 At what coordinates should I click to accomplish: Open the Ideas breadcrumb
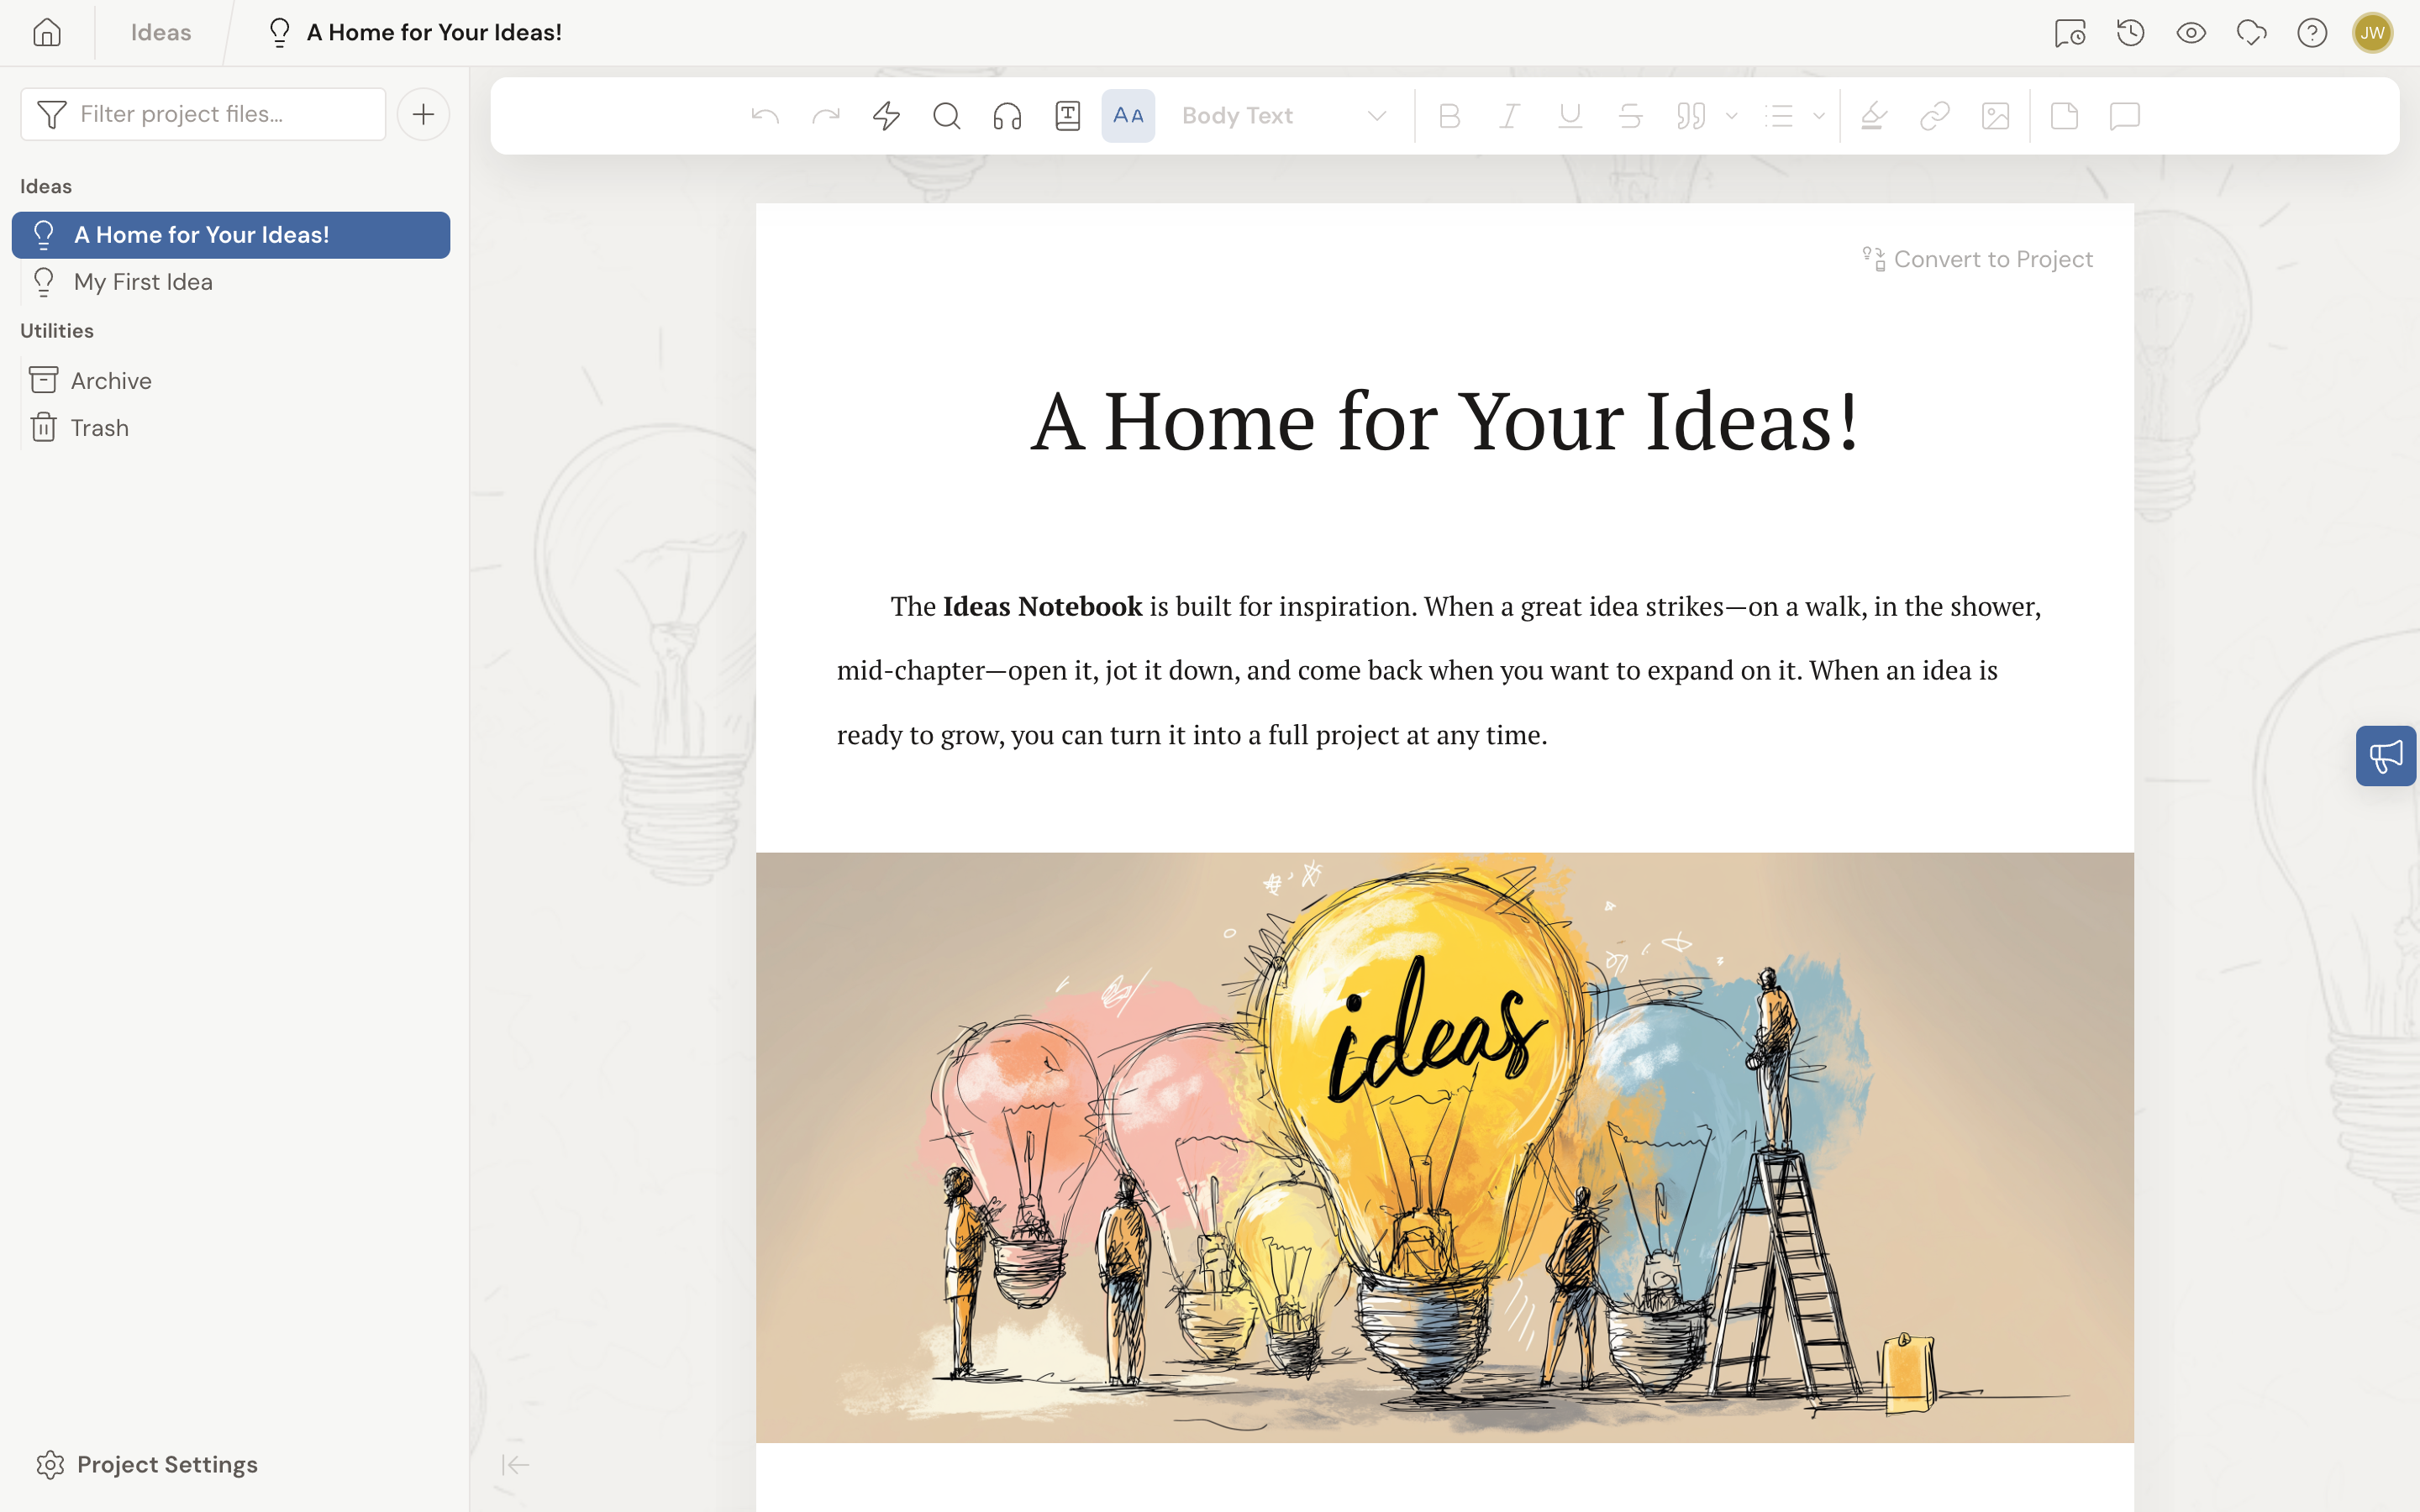click(161, 32)
